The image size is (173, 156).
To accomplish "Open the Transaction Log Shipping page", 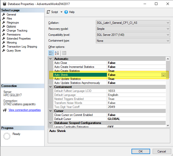I will [x=22, y=47].
